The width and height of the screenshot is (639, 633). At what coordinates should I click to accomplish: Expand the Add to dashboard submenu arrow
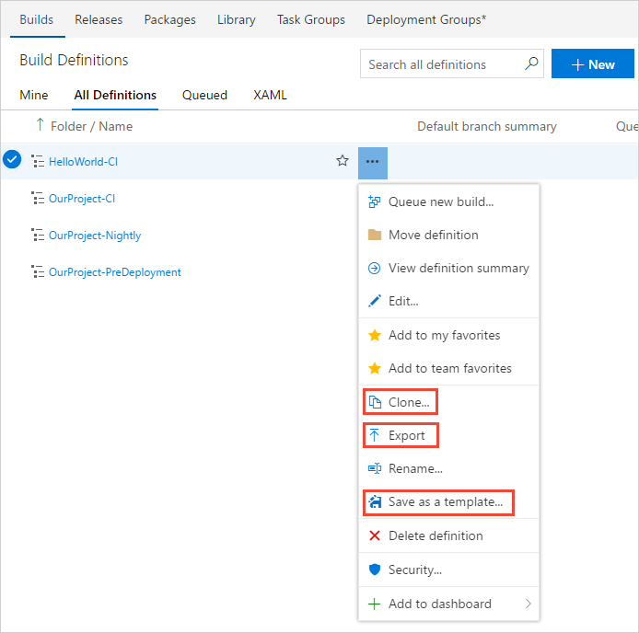click(x=529, y=604)
